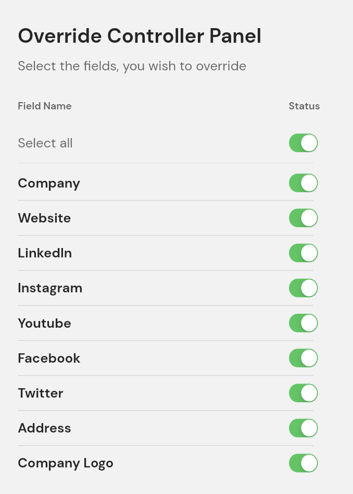Viewport: 353px width, 494px height.
Task: Turn off the Facebook toggle
Action: [303, 358]
